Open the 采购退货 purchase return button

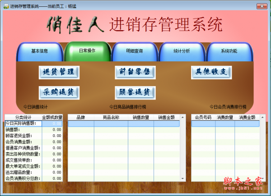pyautogui.click(x=59, y=93)
